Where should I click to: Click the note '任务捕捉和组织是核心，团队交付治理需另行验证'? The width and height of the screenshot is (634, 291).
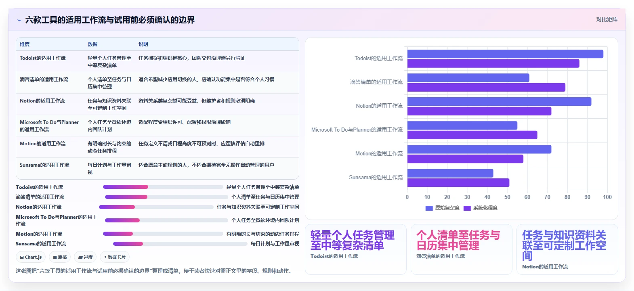[x=192, y=58]
